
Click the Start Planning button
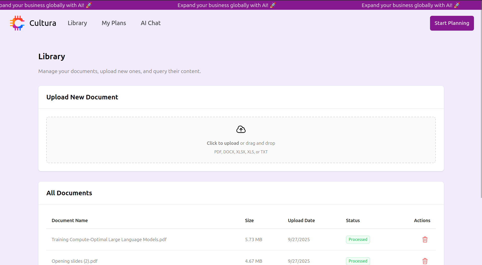pyautogui.click(x=452, y=23)
